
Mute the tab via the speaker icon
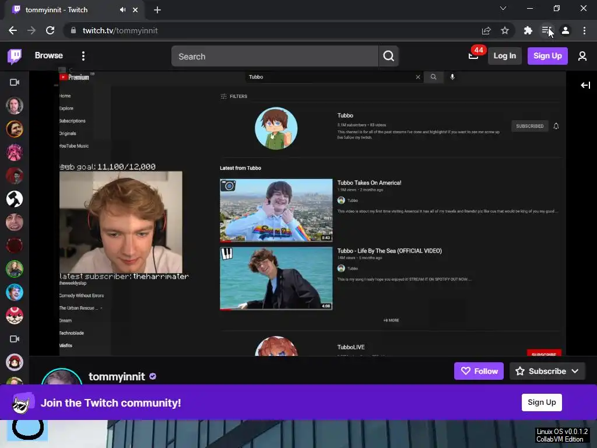pos(122,10)
